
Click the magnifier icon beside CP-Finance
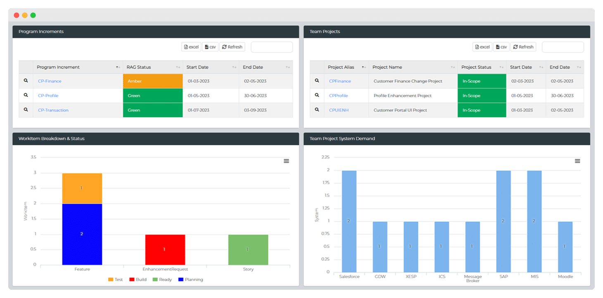click(26, 81)
